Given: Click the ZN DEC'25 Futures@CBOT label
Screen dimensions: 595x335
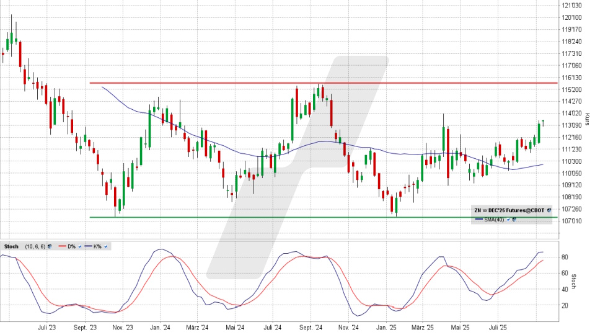Looking at the screenshot, I should point(509,210).
